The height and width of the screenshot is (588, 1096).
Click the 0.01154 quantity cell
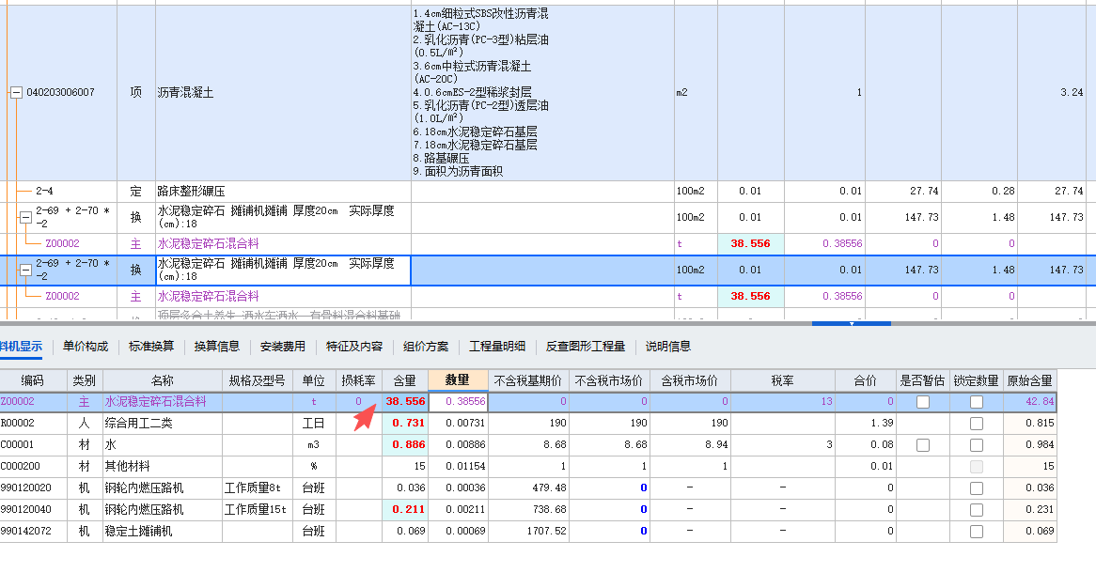tap(458, 467)
